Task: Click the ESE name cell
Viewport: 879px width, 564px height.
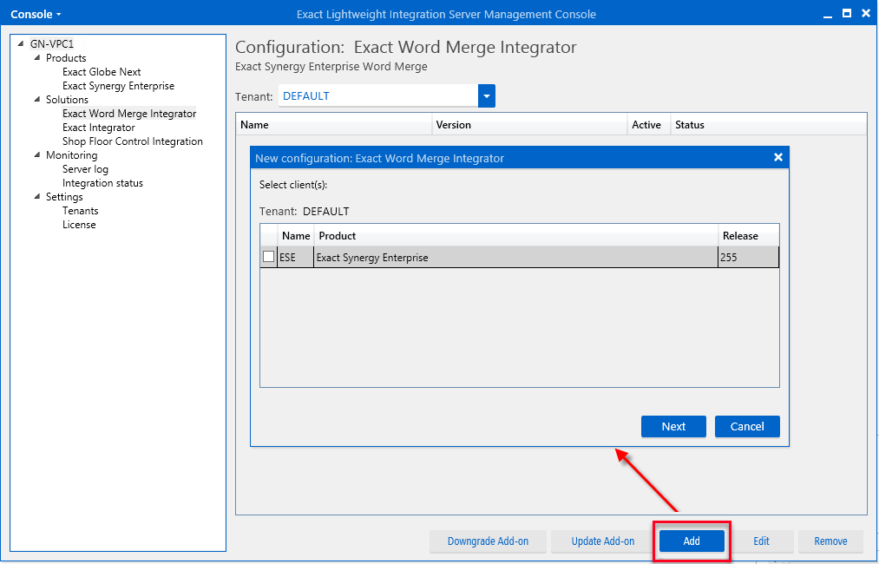Action: pyautogui.click(x=296, y=258)
